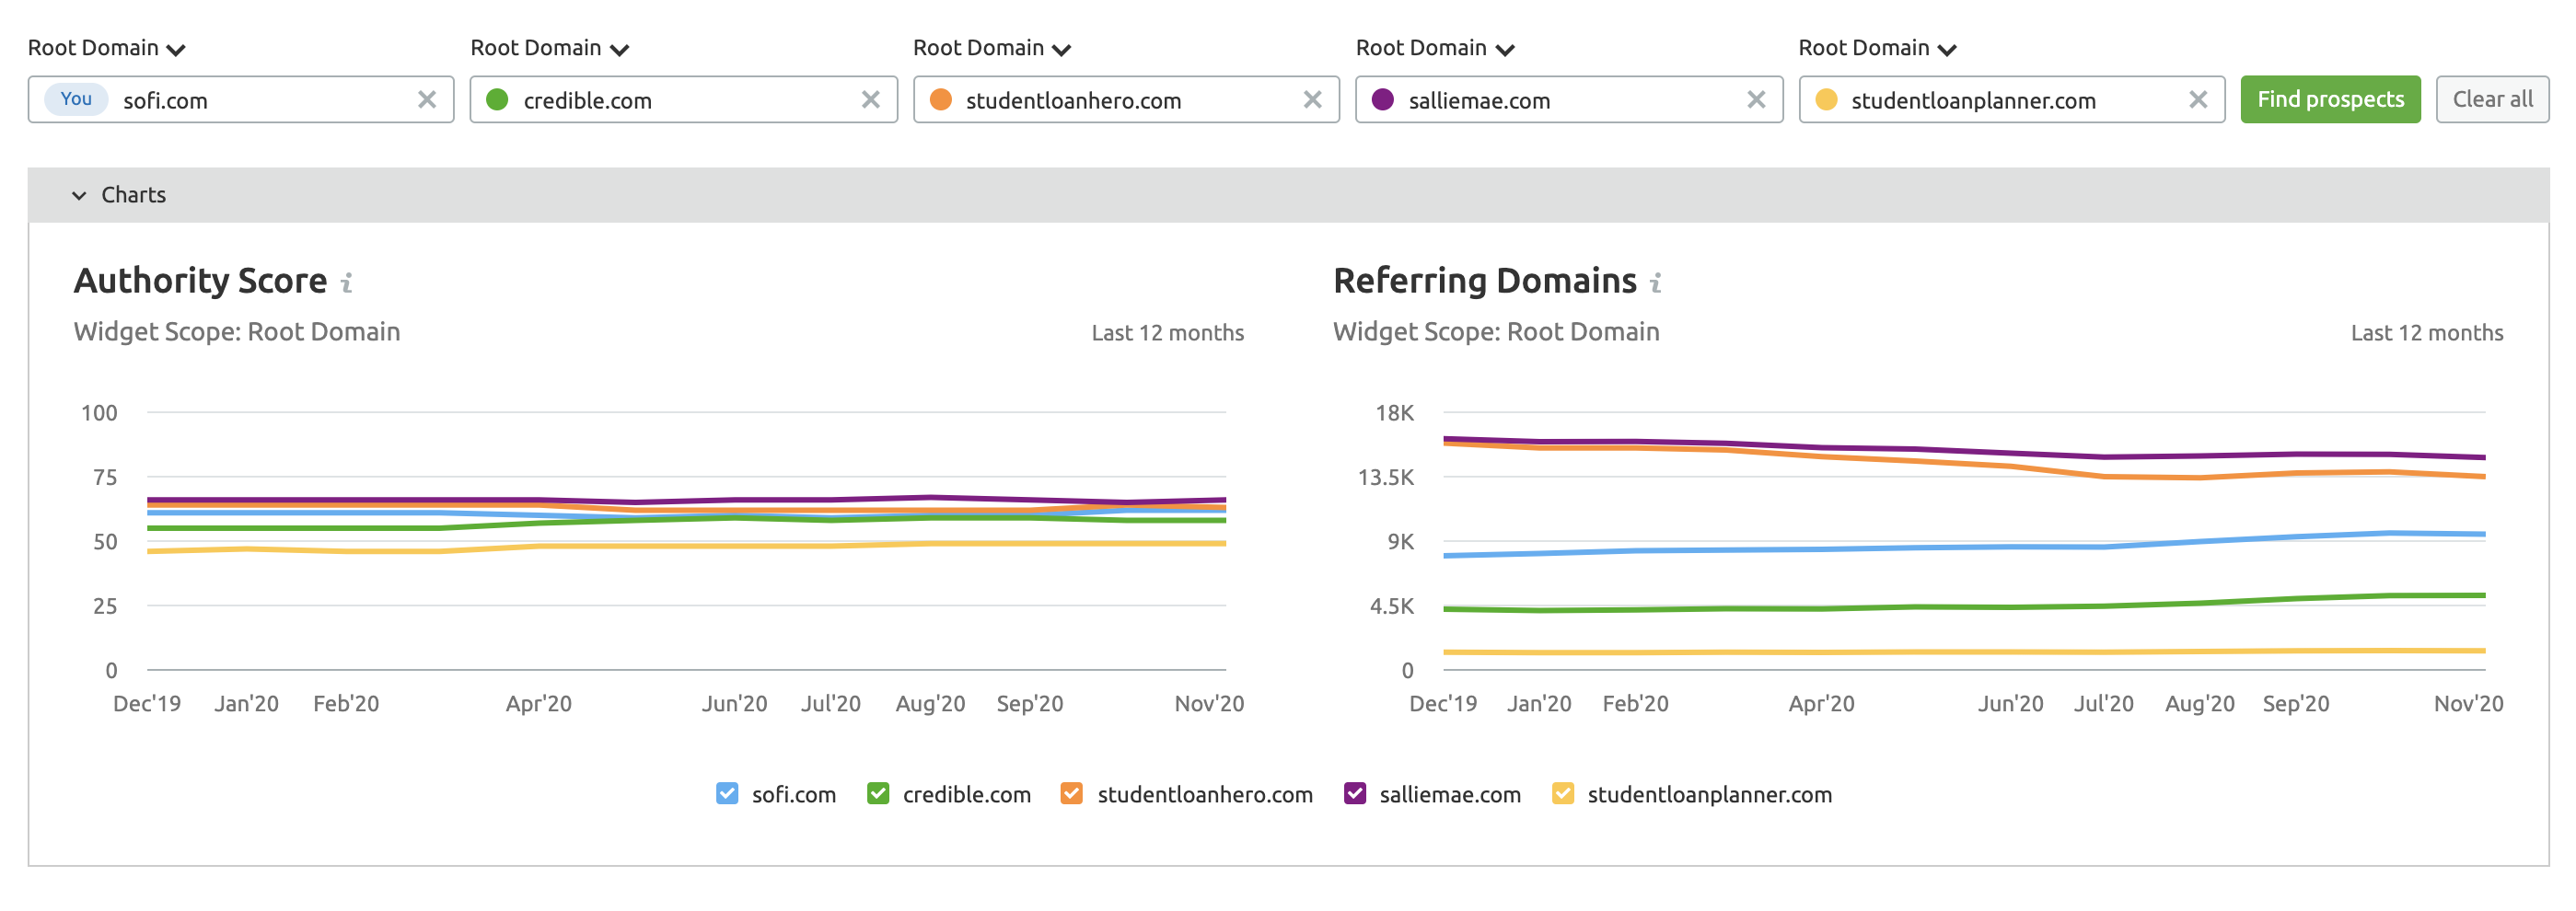The image size is (2576, 911).
Task: Open Root Domain dropdown above studentloanhero.com
Action: coord(992,48)
